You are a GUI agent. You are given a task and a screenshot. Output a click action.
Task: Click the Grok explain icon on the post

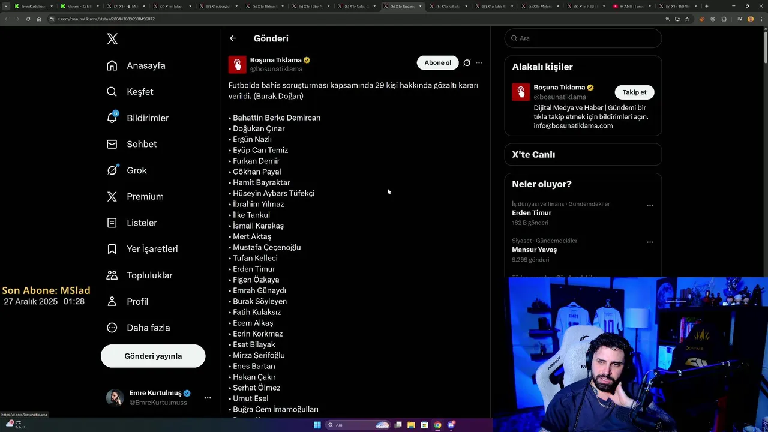click(467, 62)
